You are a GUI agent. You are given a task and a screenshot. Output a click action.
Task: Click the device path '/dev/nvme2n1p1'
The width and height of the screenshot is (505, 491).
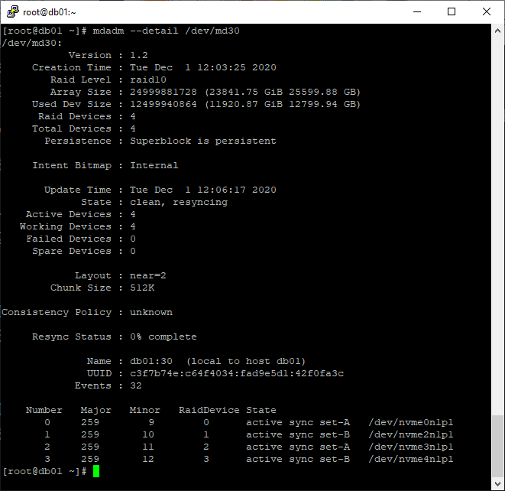[410, 434]
